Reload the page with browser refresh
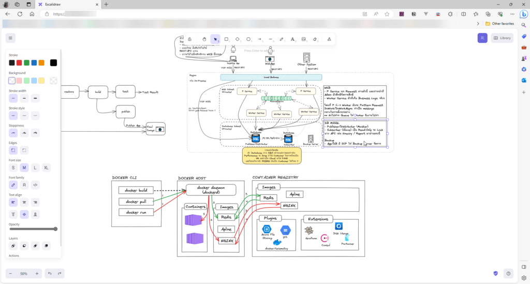 tap(20, 14)
